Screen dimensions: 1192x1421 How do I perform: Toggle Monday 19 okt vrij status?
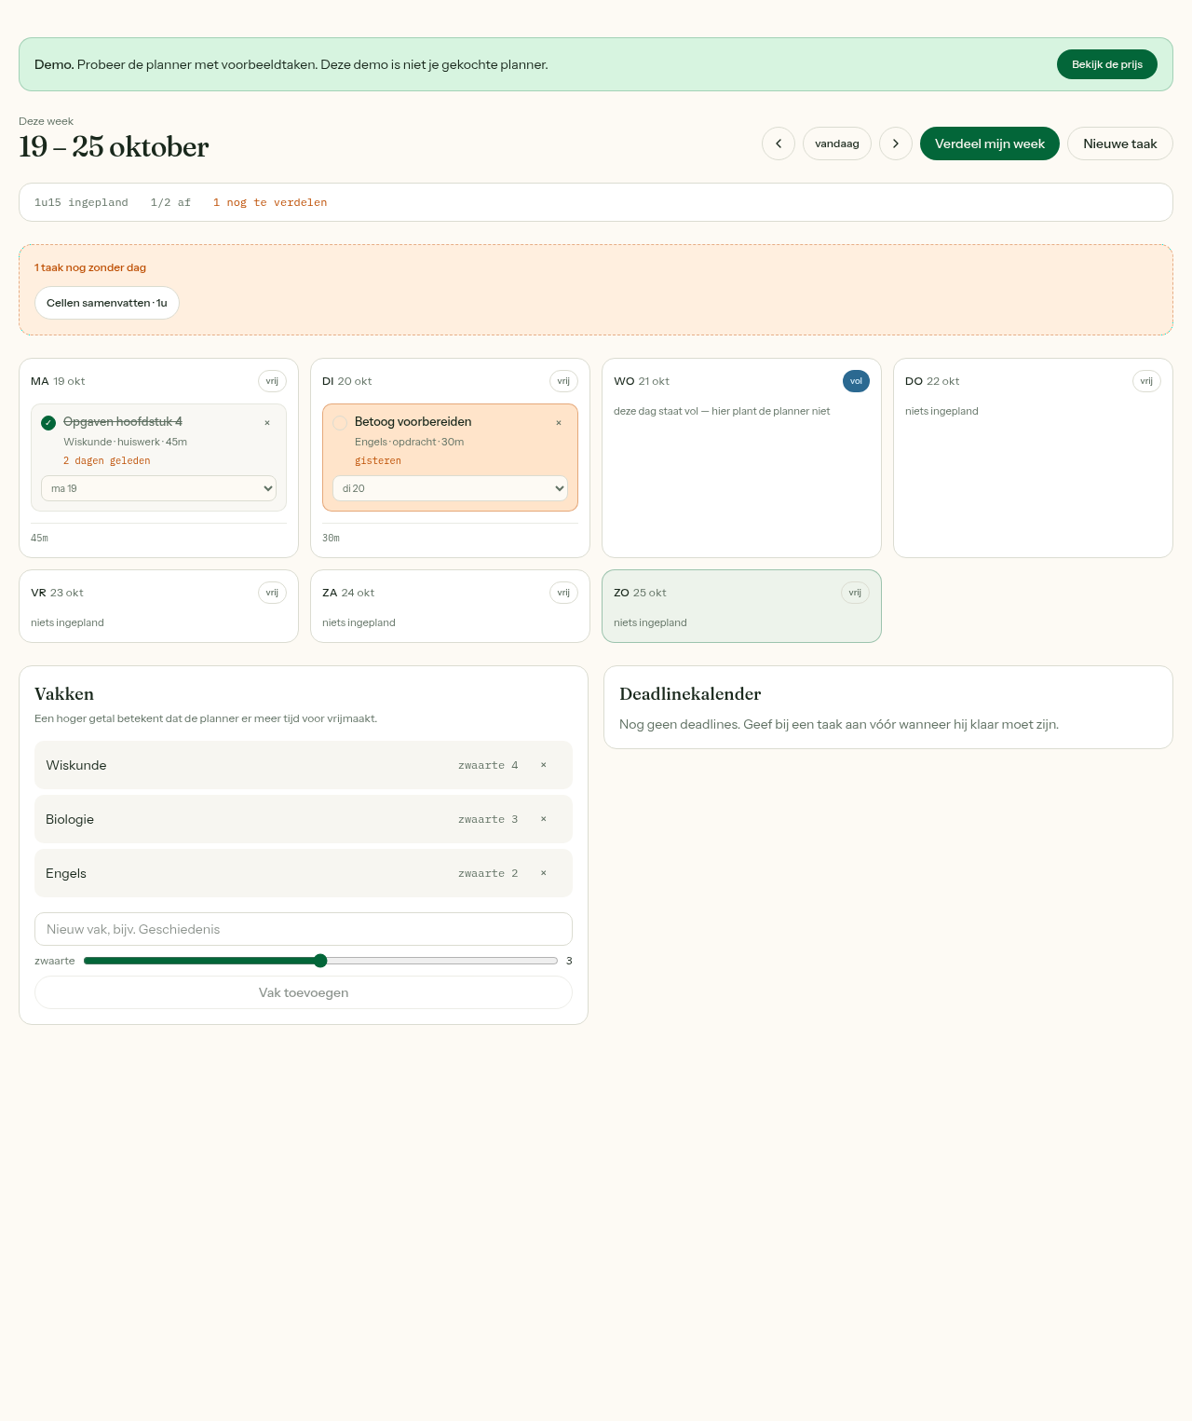point(272,381)
